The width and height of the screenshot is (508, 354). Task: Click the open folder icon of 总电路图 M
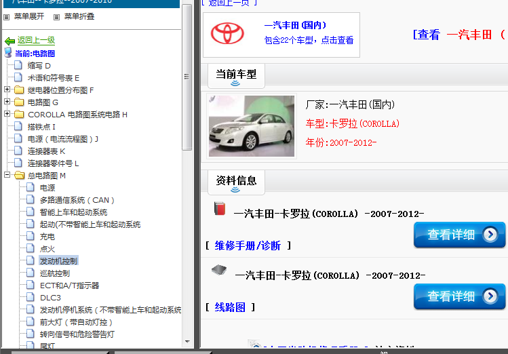point(20,175)
